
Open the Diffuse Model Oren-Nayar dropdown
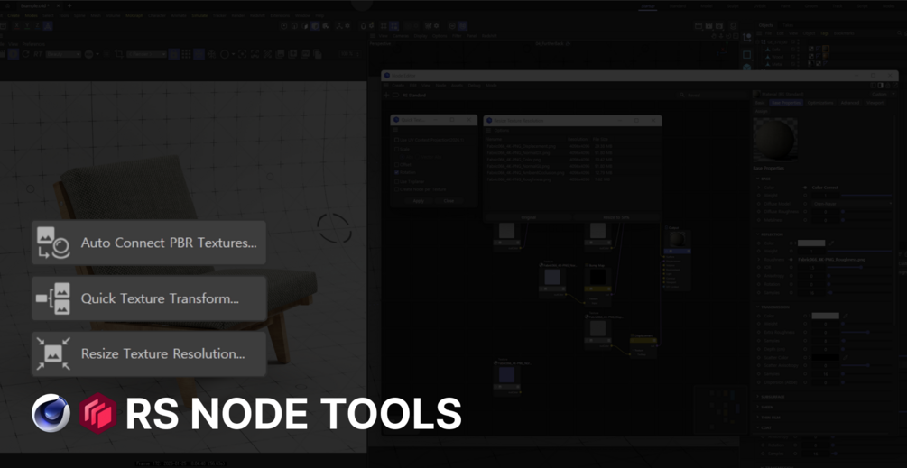853,204
